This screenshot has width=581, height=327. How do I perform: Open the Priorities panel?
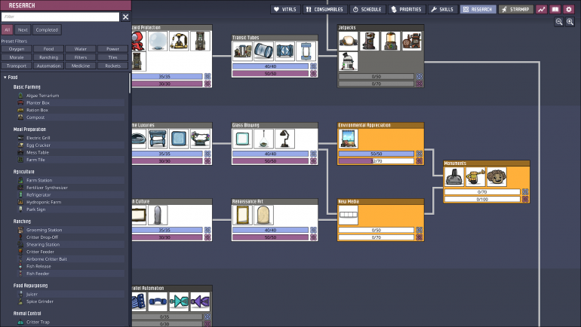coord(407,9)
